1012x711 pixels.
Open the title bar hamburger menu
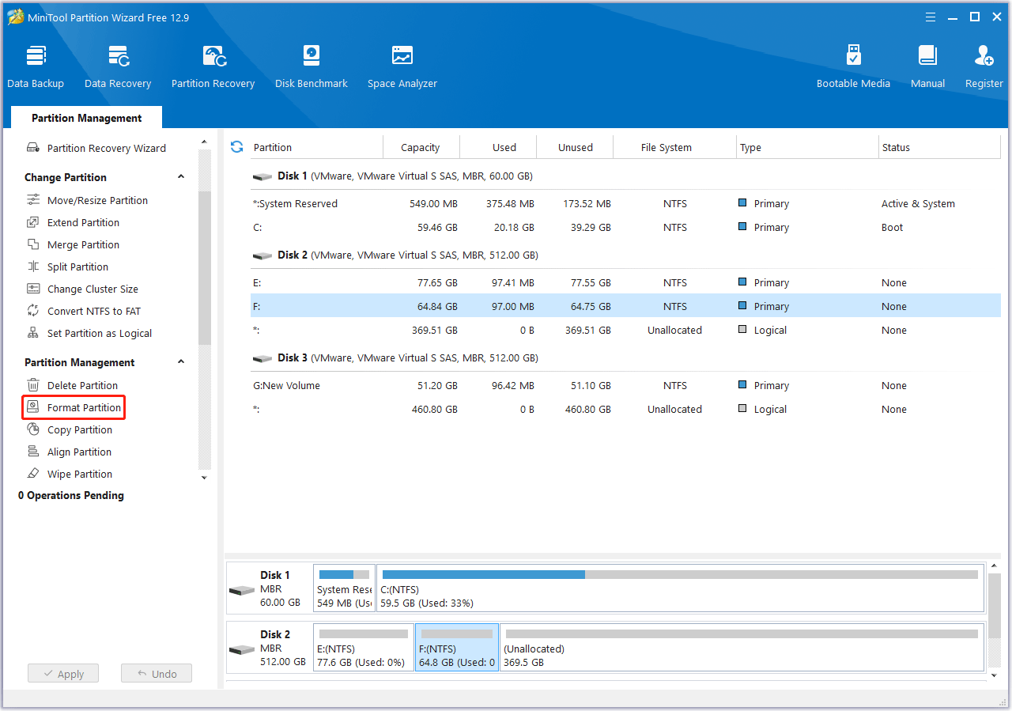click(932, 17)
